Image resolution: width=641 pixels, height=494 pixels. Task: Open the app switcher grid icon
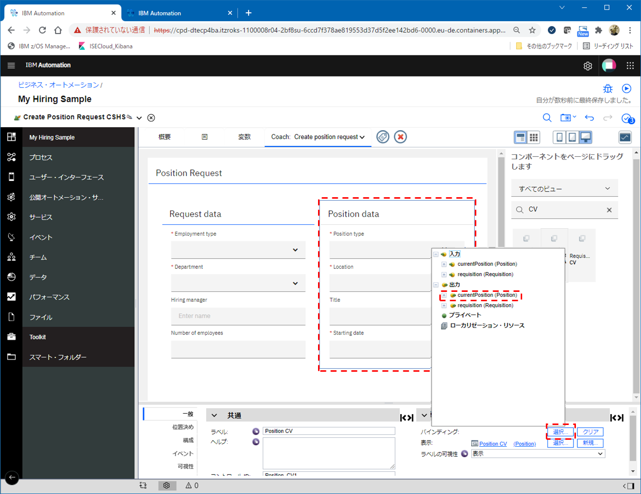630,65
